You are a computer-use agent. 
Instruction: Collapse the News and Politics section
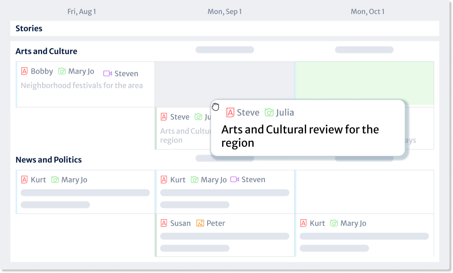coord(48,159)
